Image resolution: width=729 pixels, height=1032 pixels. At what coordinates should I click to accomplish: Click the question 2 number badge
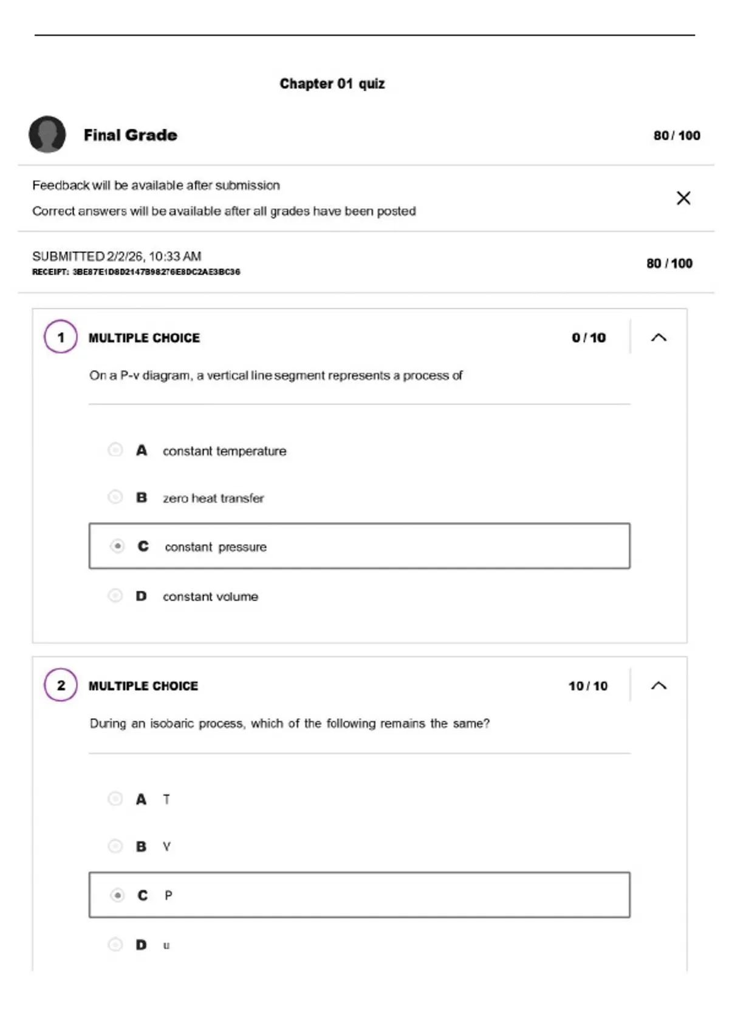61,685
